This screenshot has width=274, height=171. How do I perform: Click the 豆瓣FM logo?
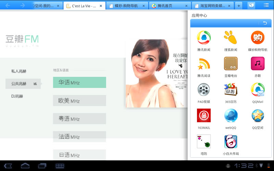[x=22, y=41]
